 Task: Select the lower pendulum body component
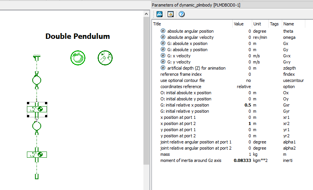click(37, 155)
